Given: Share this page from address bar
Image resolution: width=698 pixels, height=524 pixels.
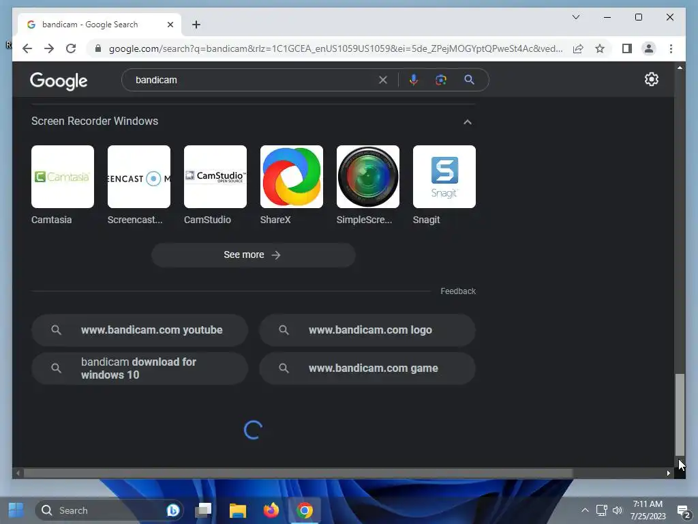Looking at the screenshot, I should click(x=578, y=48).
